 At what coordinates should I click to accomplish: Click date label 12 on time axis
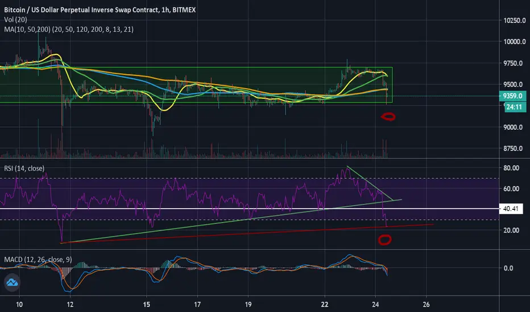pyautogui.click(x=70, y=305)
